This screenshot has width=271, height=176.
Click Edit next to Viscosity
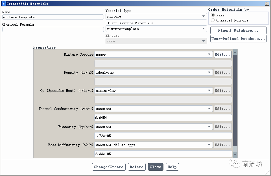click(222, 127)
